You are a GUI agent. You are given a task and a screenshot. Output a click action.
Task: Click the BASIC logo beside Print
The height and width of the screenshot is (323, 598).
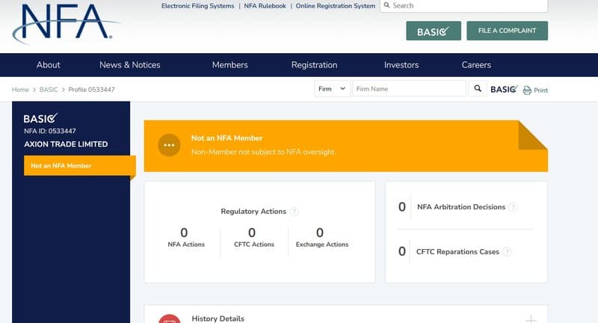(x=504, y=89)
